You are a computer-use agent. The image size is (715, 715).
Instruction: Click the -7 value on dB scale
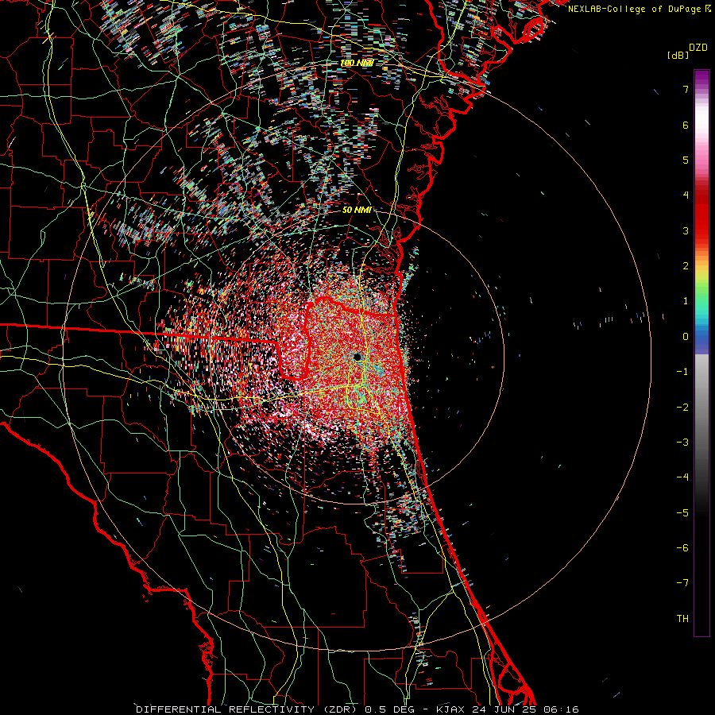point(682,583)
